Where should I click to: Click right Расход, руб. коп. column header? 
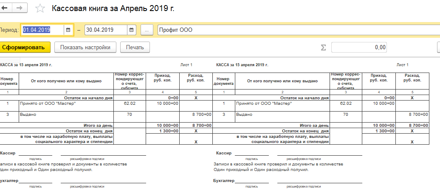[x=412, y=81]
